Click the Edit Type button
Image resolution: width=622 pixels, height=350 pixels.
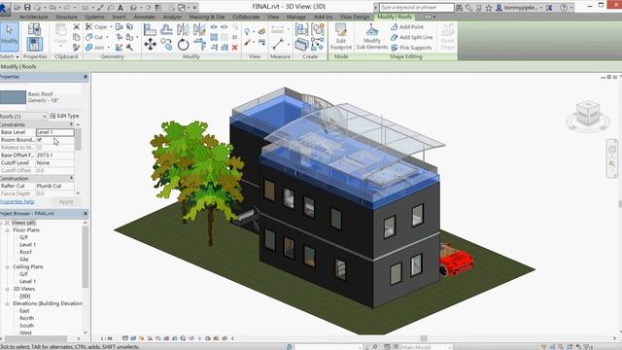click(65, 116)
